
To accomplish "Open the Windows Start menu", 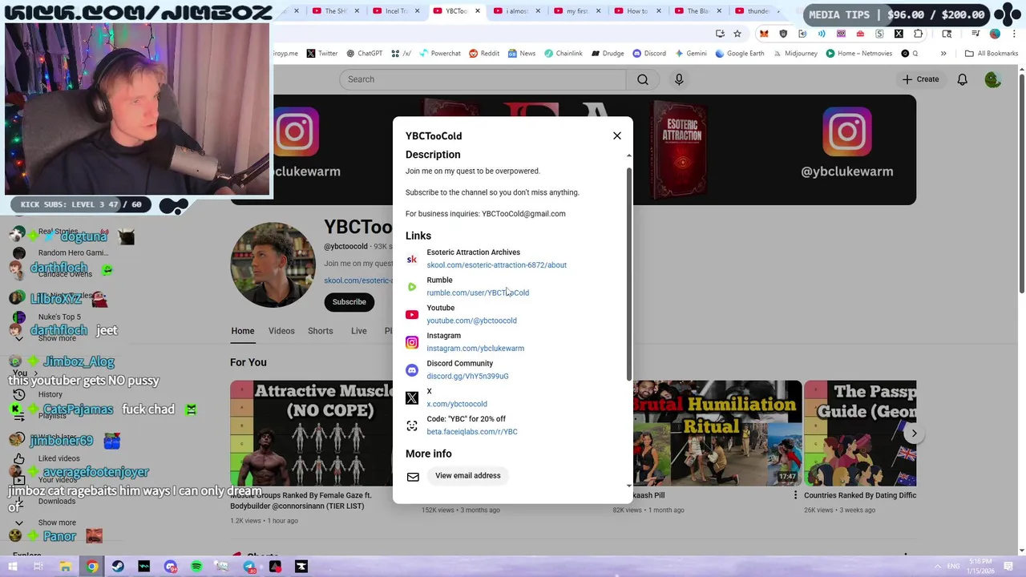I will tap(12, 567).
